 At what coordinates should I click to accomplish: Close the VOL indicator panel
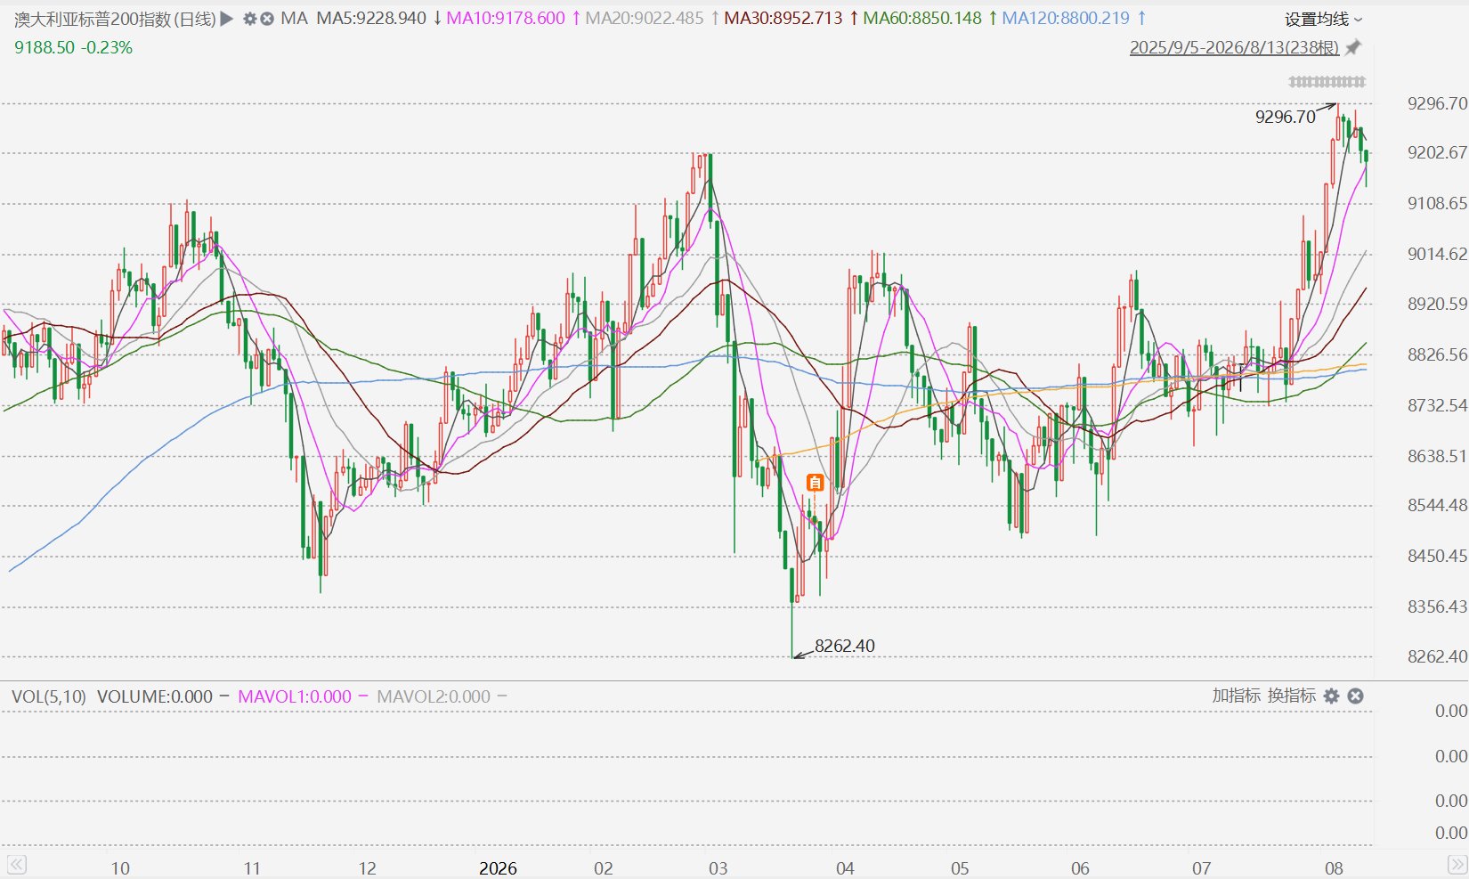coord(1355,696)
